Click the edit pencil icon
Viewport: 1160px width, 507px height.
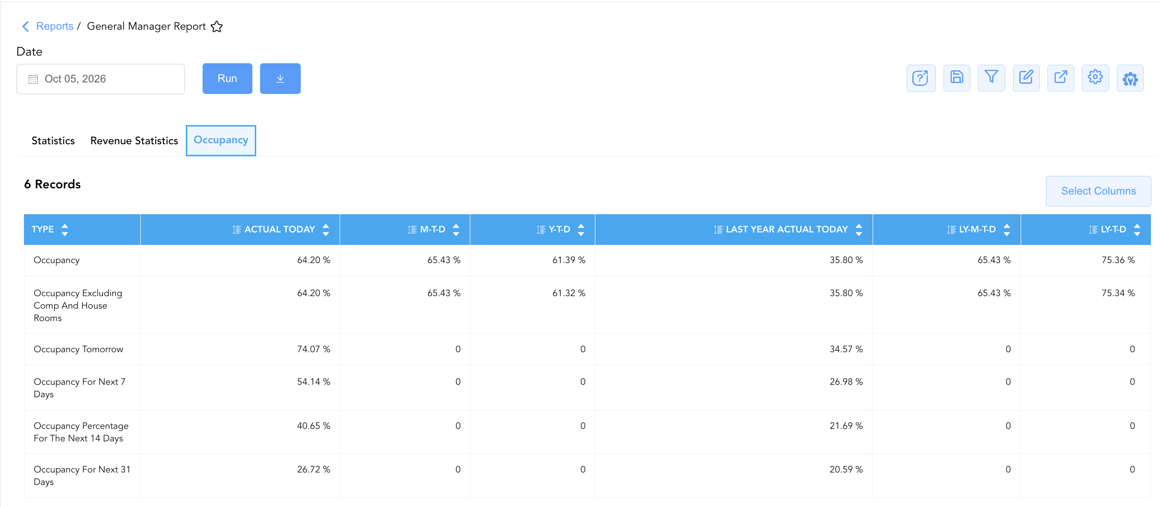coord(1026,78)
